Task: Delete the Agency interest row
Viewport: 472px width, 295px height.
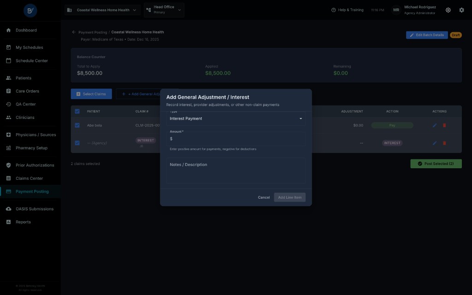Action: tap(444, 143)
